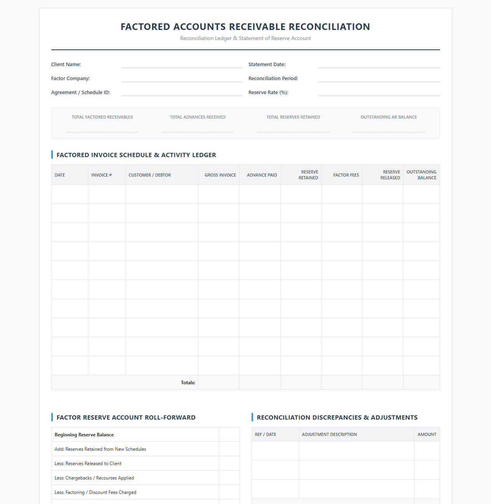The height and width of the screenshot is (504, 491).
Task: Click the ADJUSTMENT DESCRIPTION column header
Action: tap(356, 434)
